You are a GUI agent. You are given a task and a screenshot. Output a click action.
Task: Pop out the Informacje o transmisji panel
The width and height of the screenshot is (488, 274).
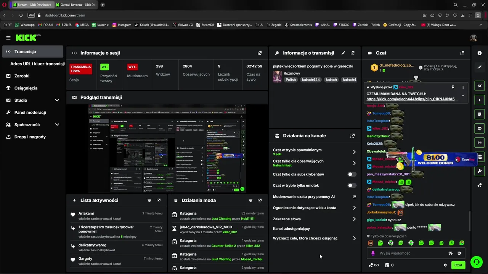pyautogui.click(x=353, y=53)
